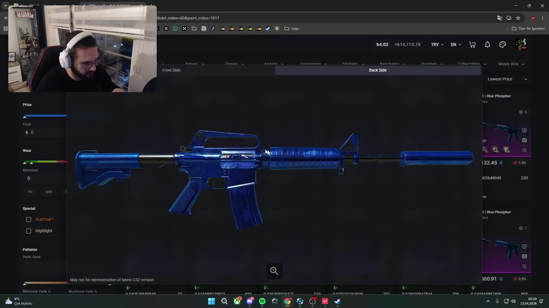Zoom in using the preview magnifier icon
This screenshot has height=308, width=549.
coord(274,271)
